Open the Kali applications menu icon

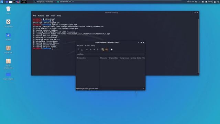tap(2, 2)
